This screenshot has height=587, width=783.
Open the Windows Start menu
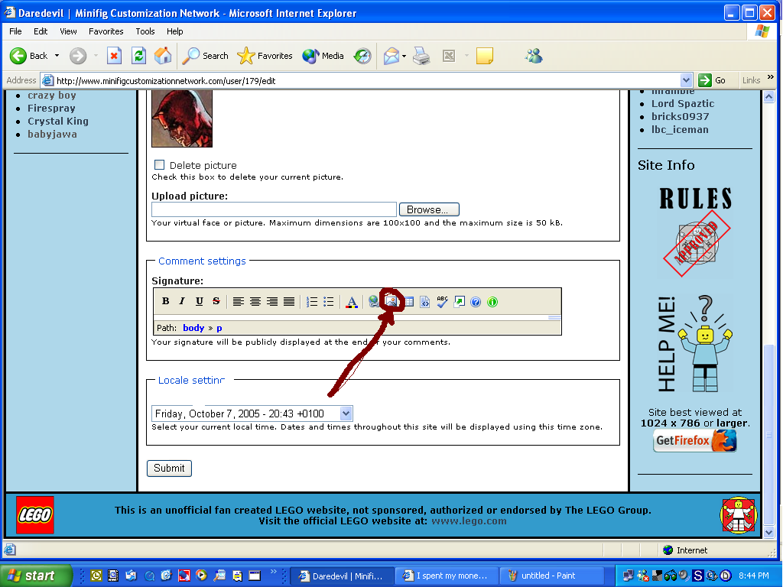[35, 576]
